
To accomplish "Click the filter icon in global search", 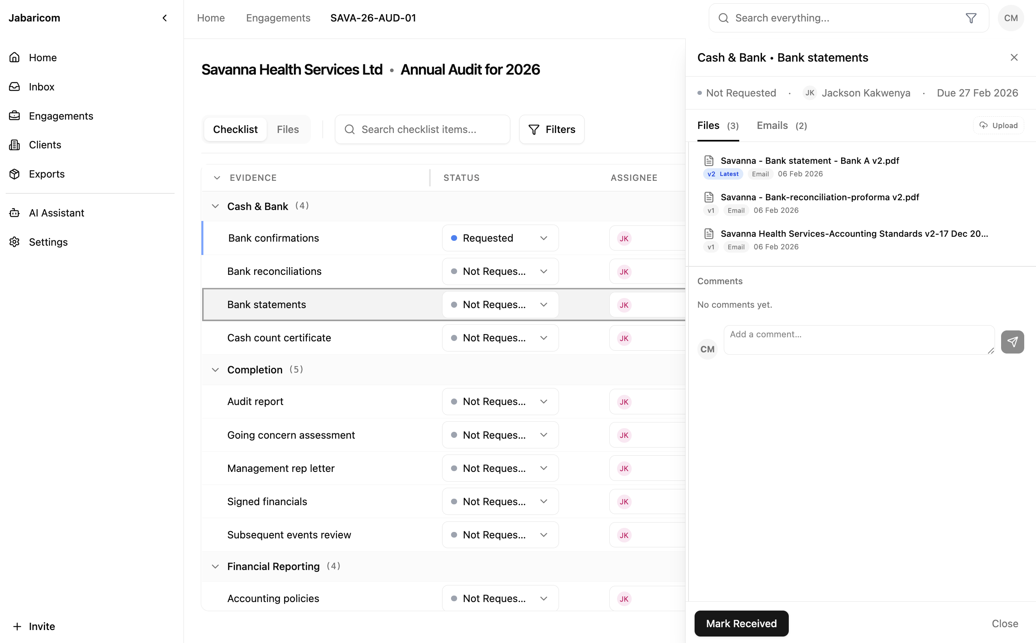I will click(x=970, y=18).
